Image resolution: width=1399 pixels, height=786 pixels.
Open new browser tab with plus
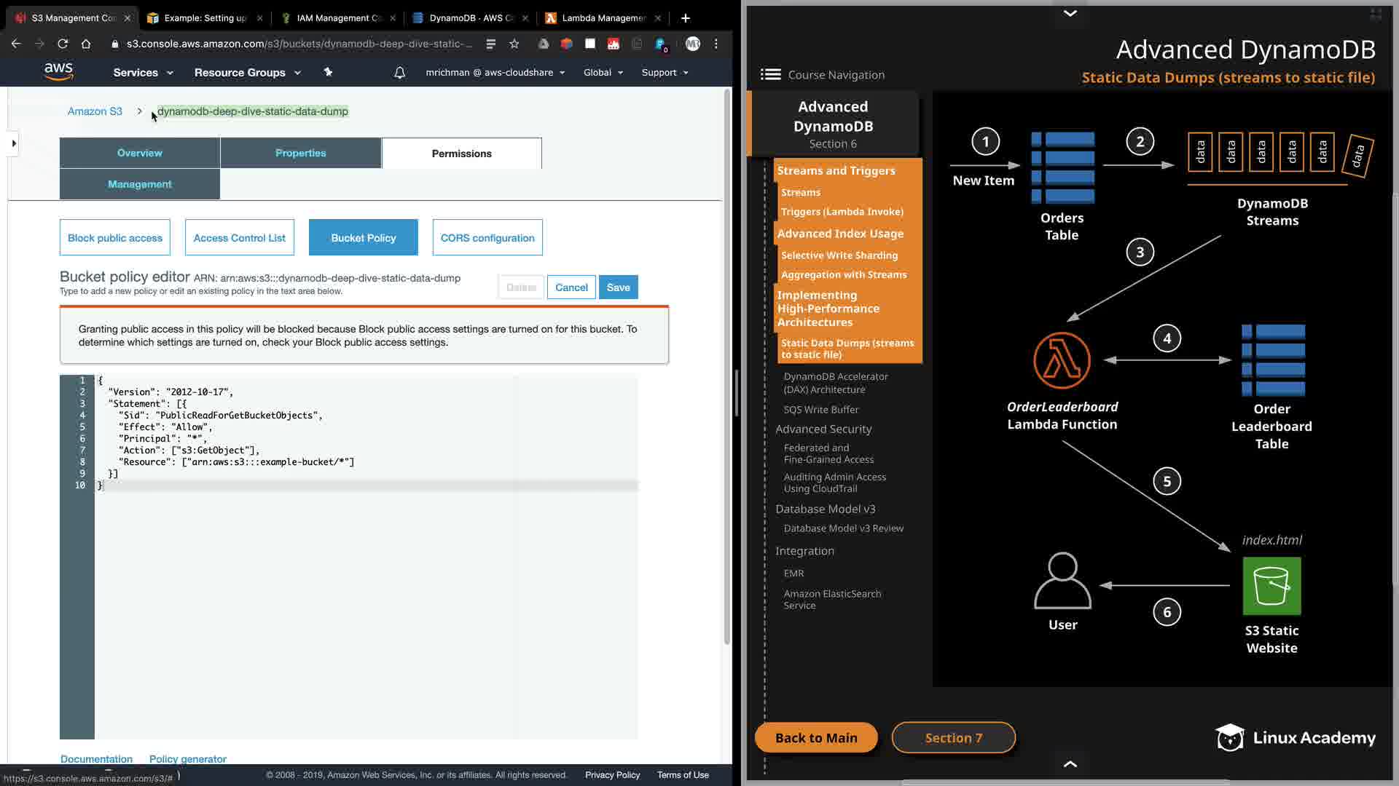(x=685, y=18)
